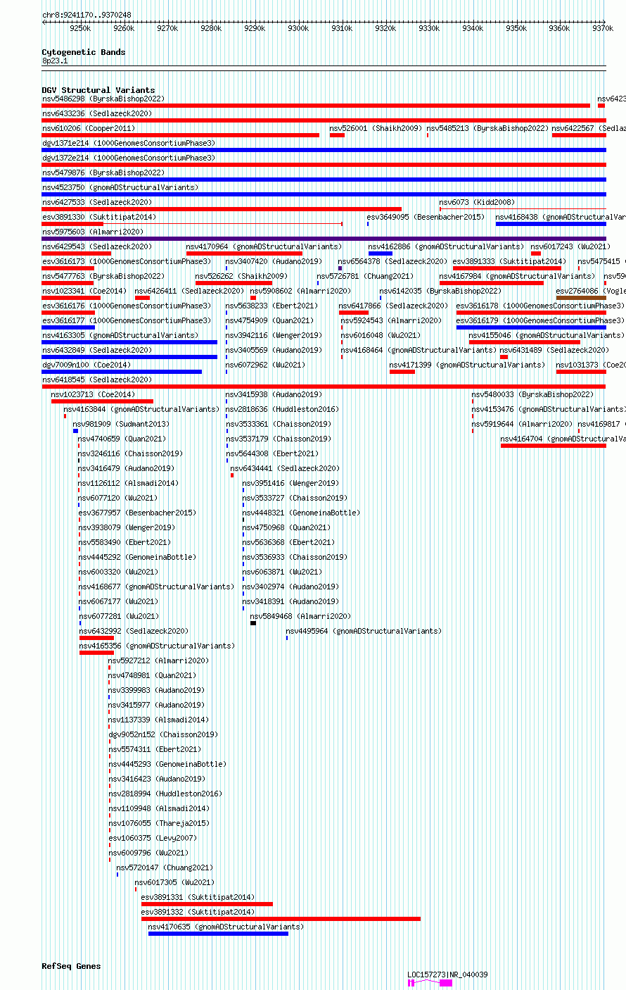Click nsv4170635 gnomADStructuralVariants label

pos(226,927)
